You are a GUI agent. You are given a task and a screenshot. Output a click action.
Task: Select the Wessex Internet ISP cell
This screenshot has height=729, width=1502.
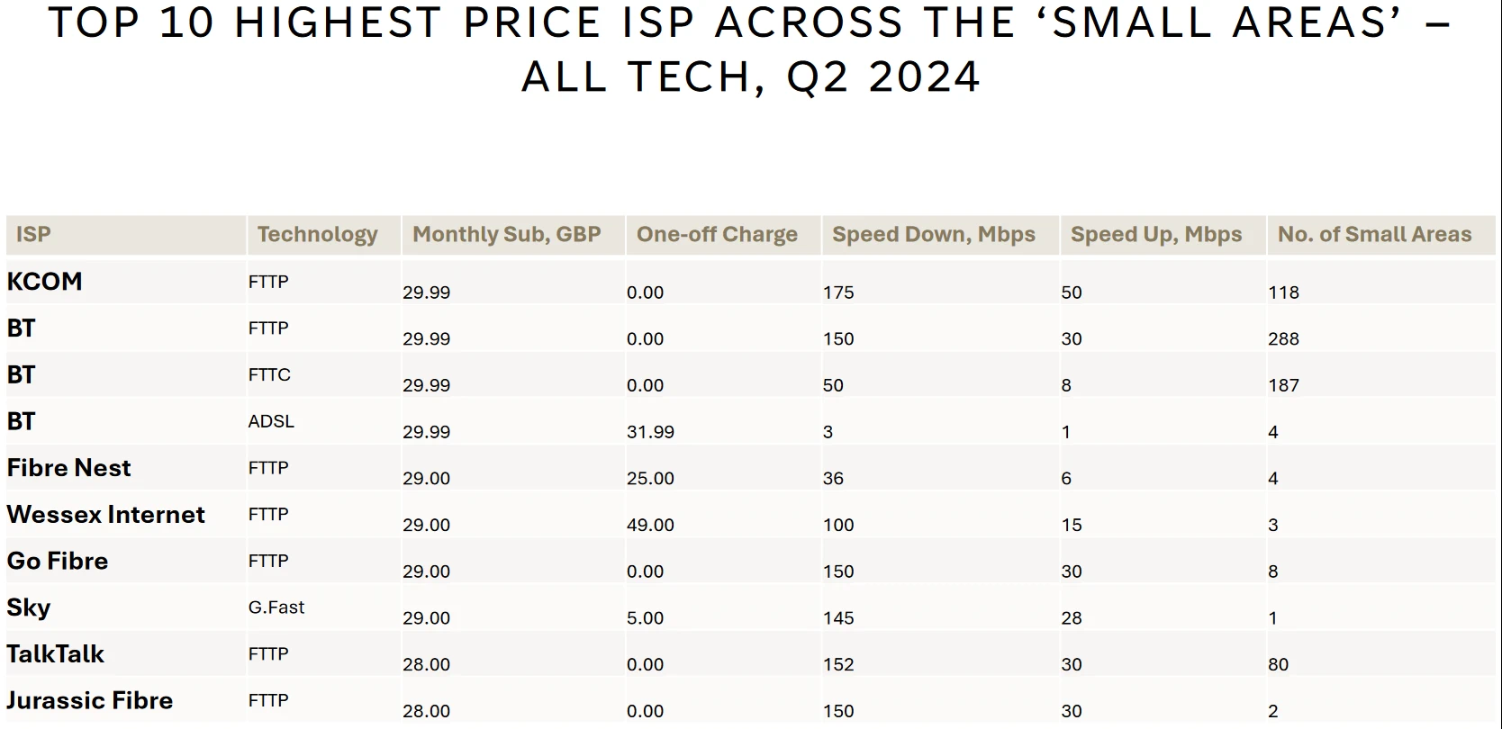click(x=106, y=515)
